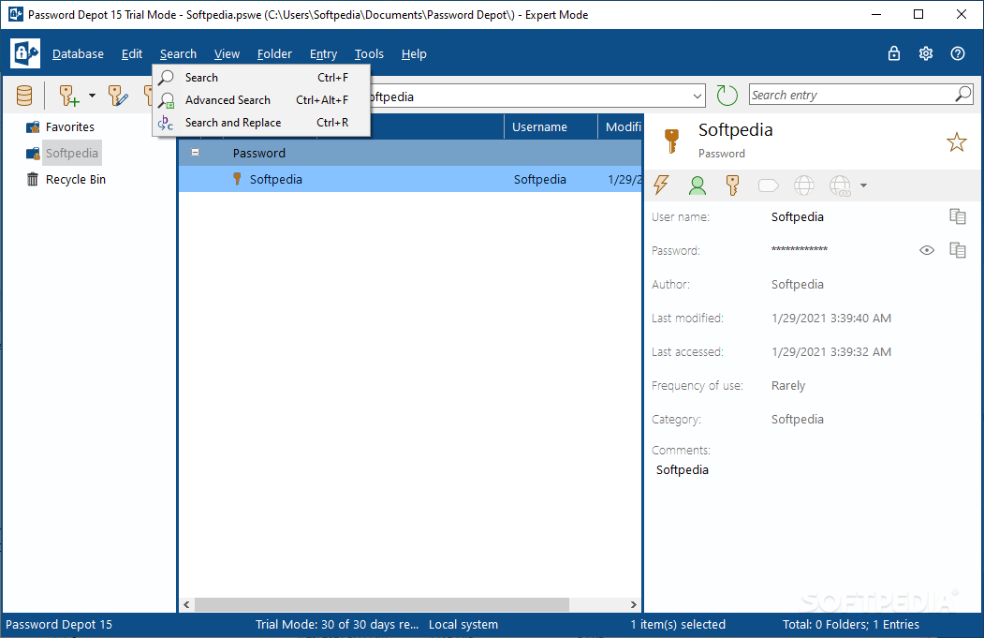
Task: Mark Softpedia entry as favorite with star
Action: pyautogui.click(x=957, y=141)
